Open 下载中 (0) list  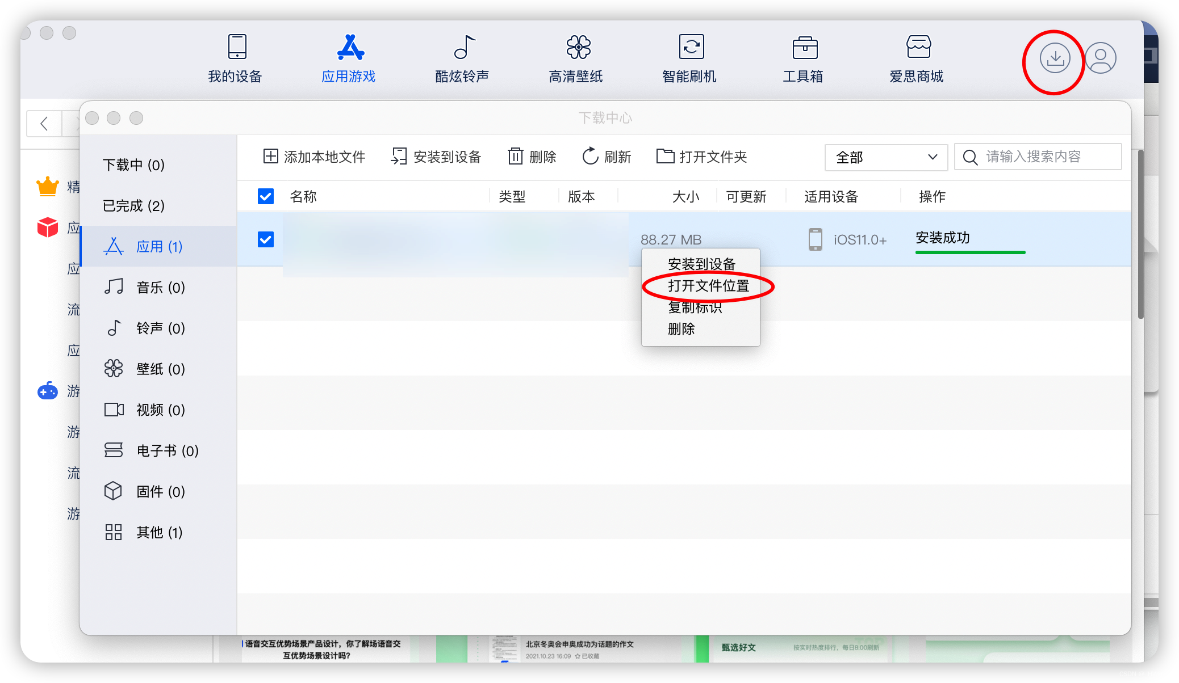point(134,165)
